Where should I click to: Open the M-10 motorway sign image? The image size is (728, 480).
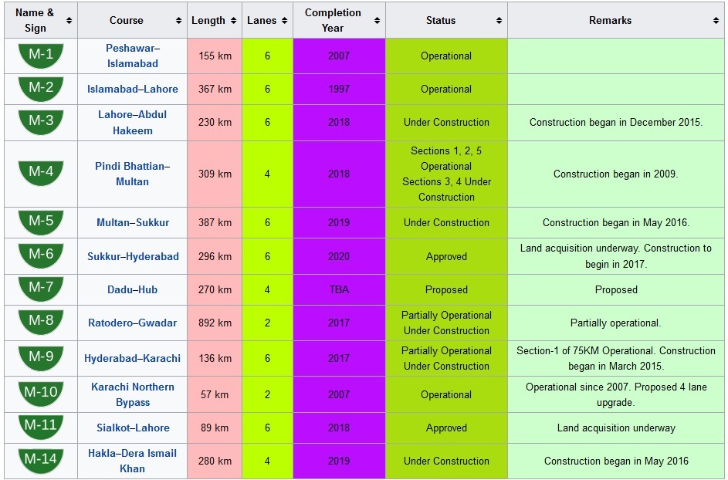point(41,394)
